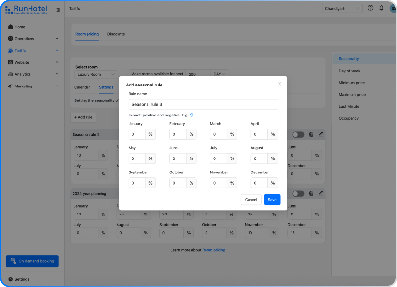Click the On demand booking button
397x287 pixels.
[32, 261]
